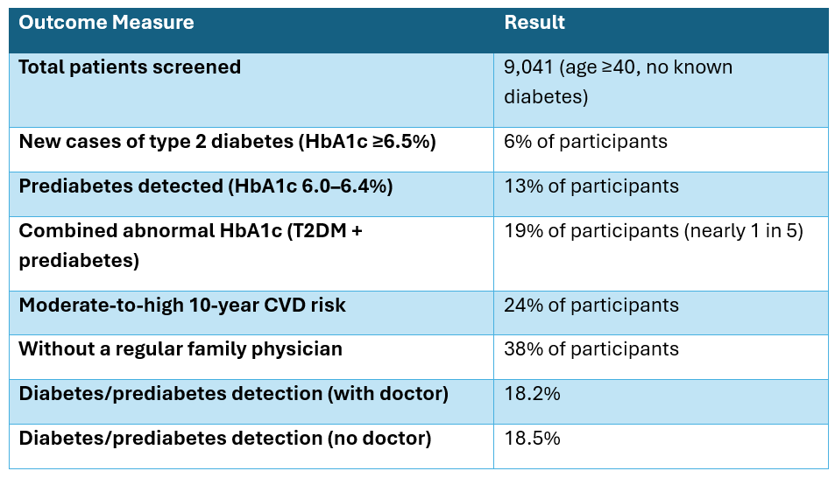Select the Total patients screened cell
835x478 pixels.
point(130,68)
